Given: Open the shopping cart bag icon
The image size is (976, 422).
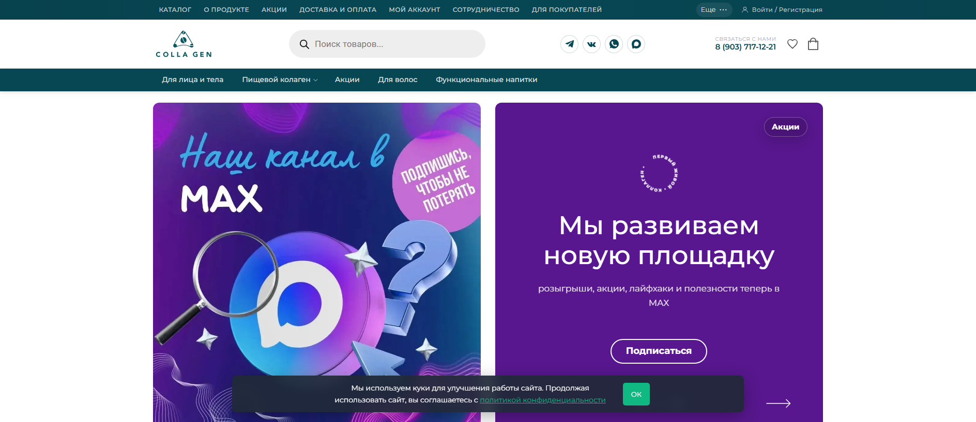Looking at the screenshot, I should (x=813, y=44).
